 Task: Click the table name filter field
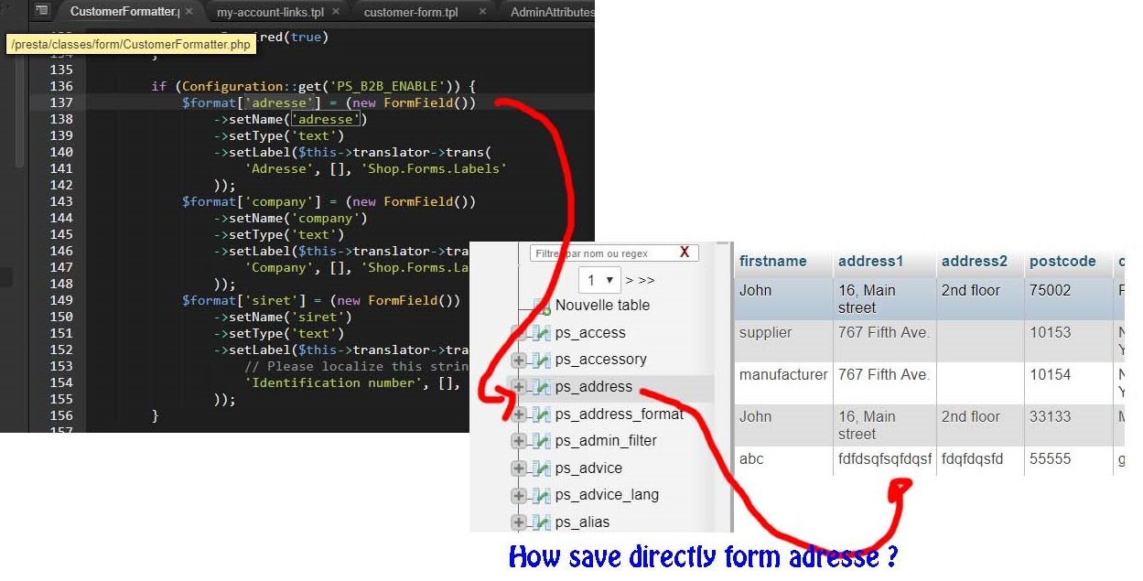[x=614, y=253]
